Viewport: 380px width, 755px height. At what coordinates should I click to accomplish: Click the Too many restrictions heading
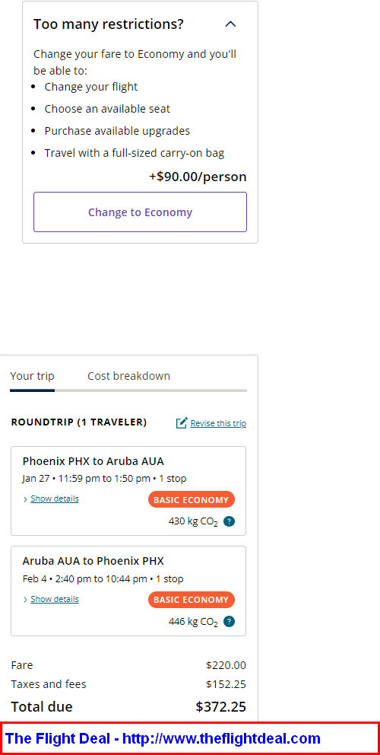pos(109,24)
